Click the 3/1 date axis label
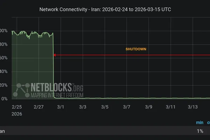Screen dimensions: 210x140 (61, 106)
